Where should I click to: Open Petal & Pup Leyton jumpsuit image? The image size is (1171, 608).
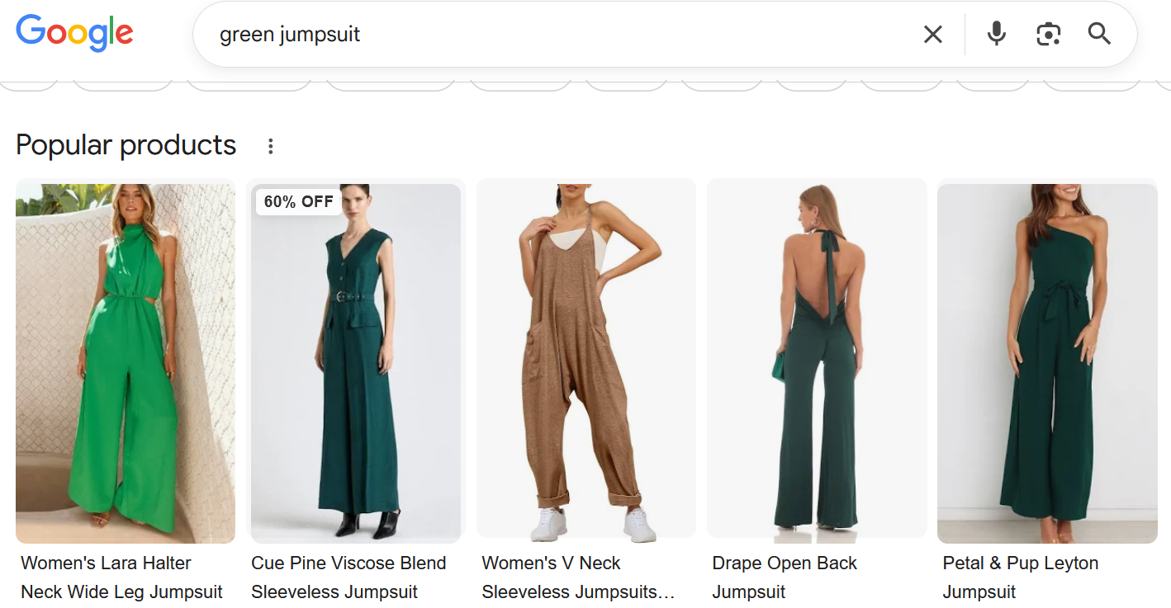pos(1047,363)
